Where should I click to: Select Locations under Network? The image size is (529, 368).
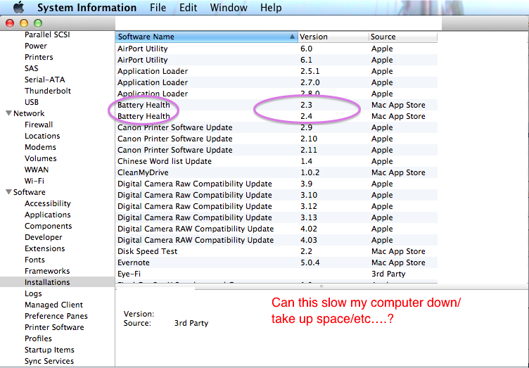[x=42, y=136]
